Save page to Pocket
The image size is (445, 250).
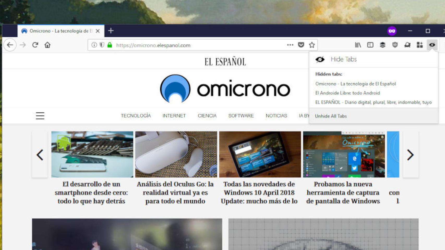[x=301, y=45]
